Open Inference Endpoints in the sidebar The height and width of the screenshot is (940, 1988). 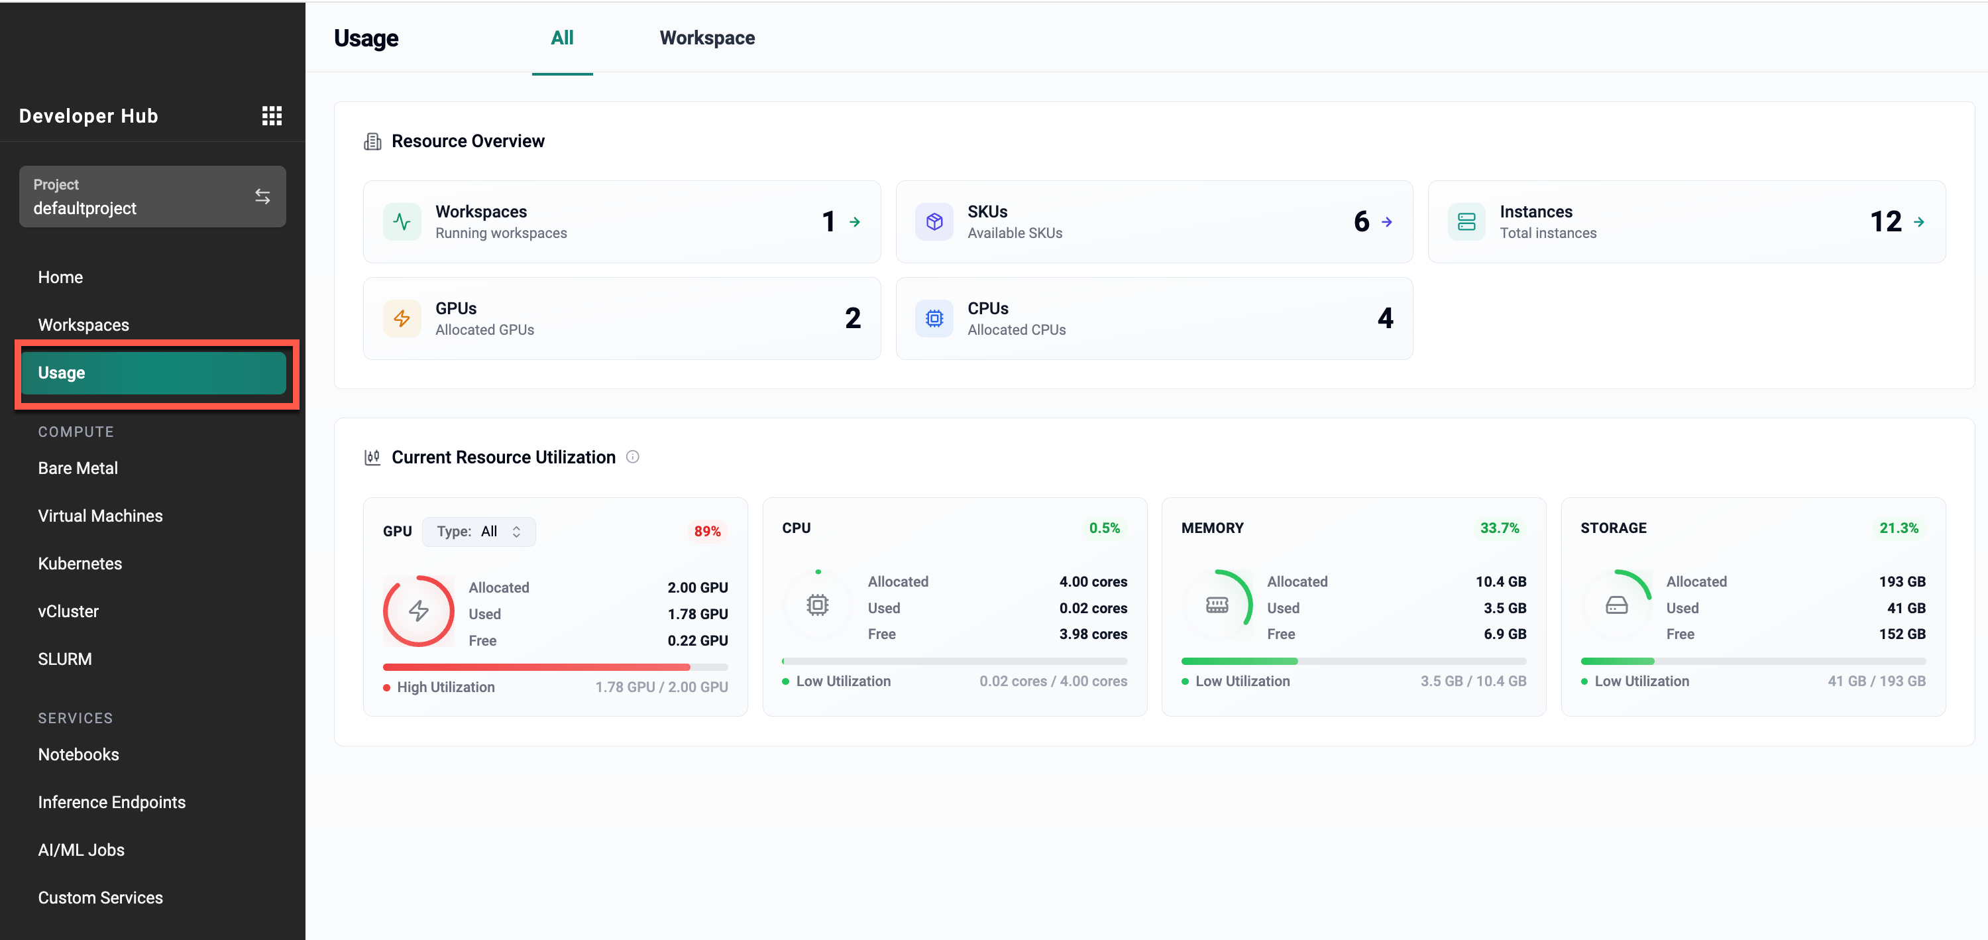pyautogui.click(x=111, y=802)
